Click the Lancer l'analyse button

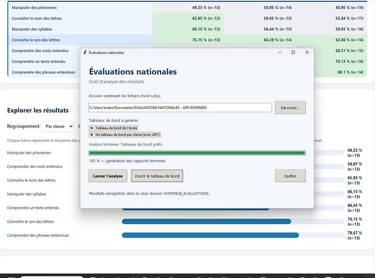tap(108, 176)
